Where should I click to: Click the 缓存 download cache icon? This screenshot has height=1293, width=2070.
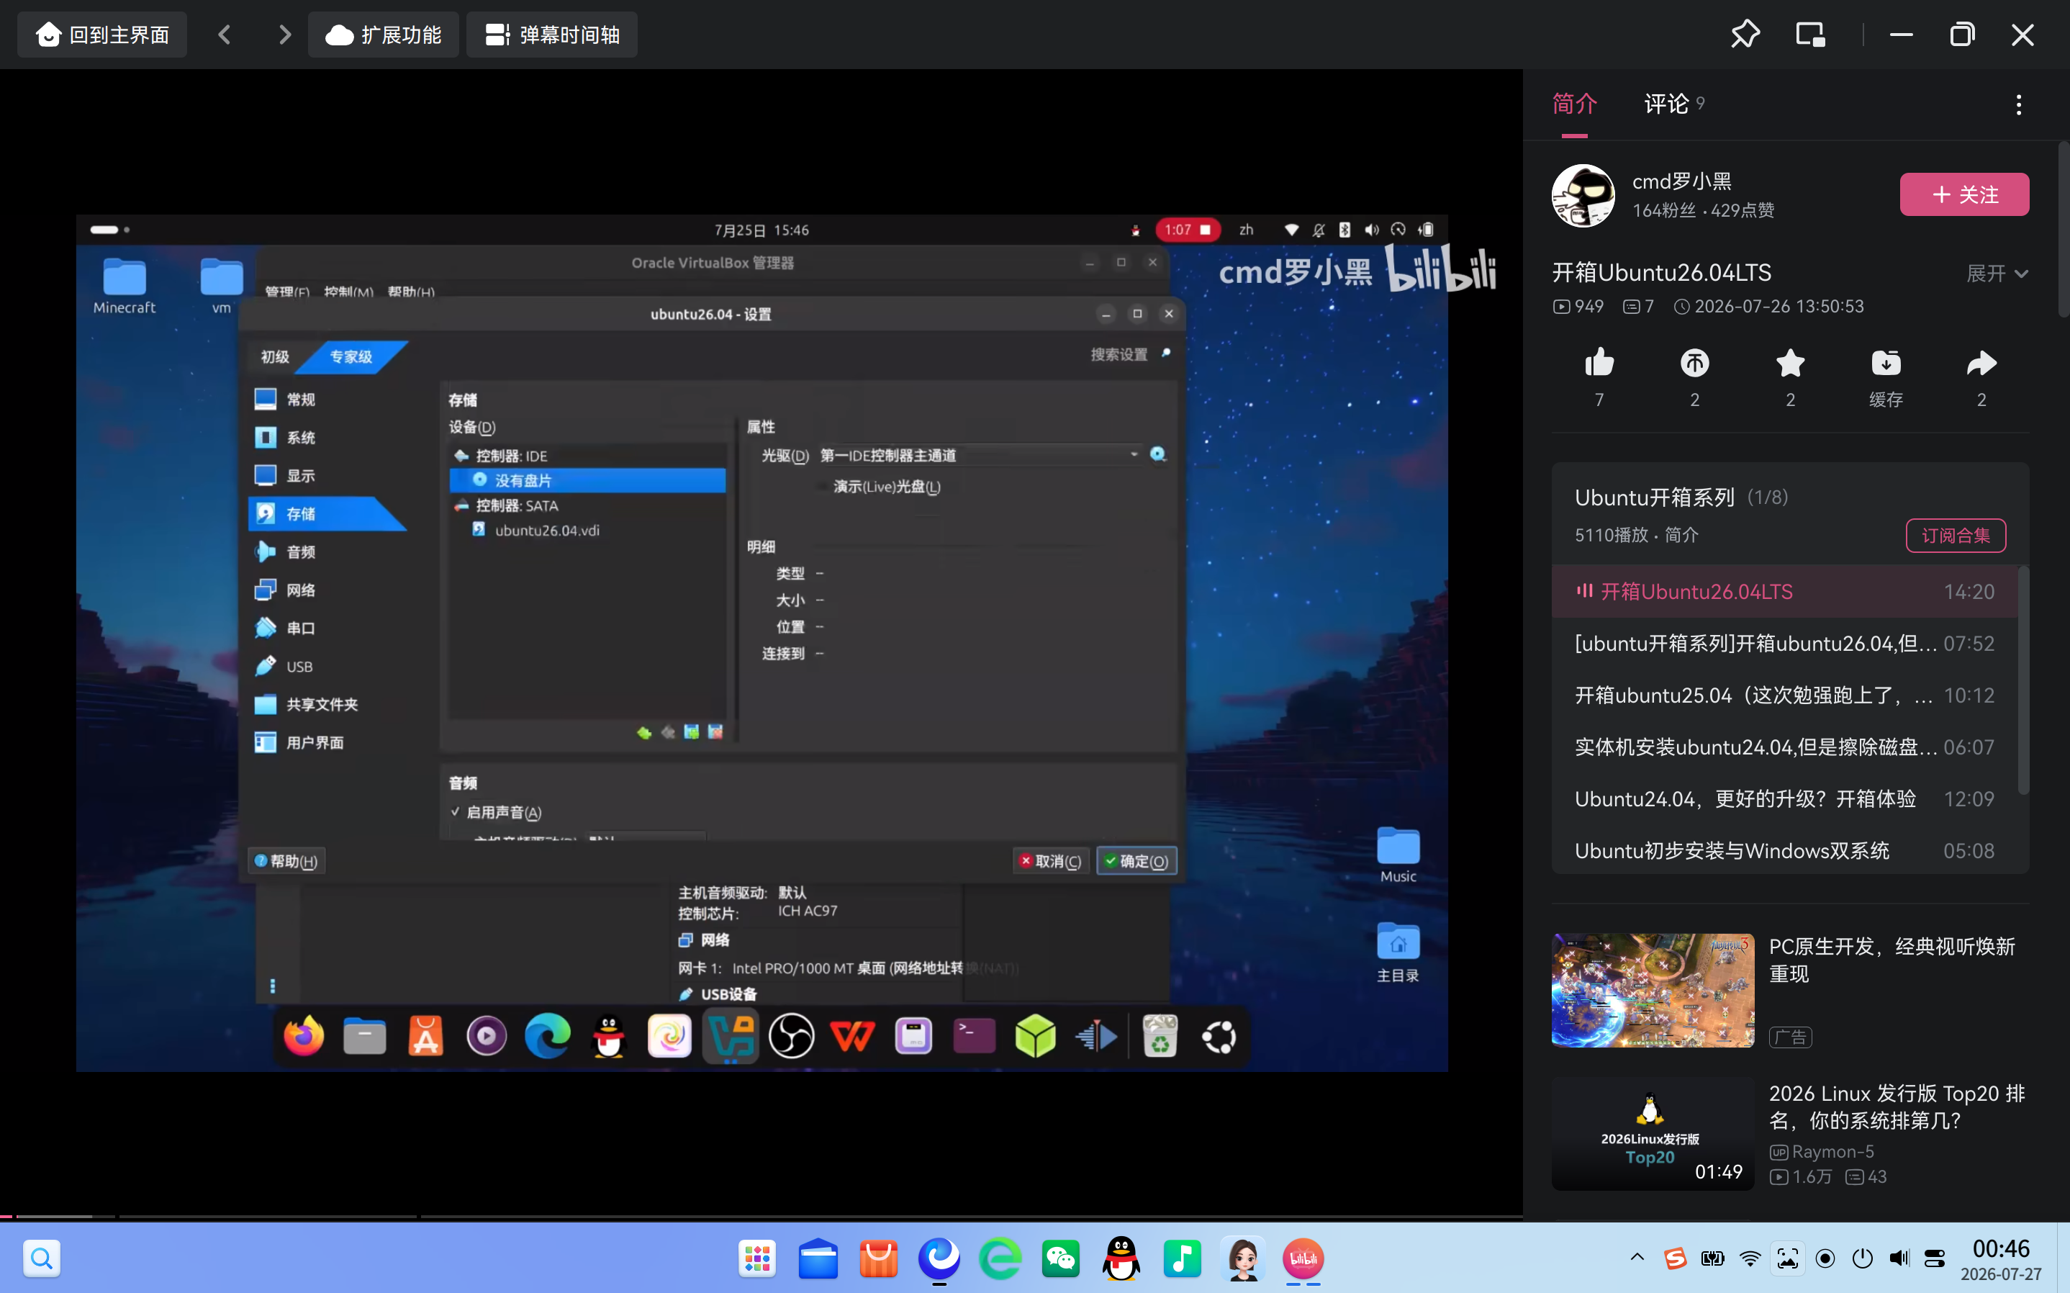[x=1886, y=364]
